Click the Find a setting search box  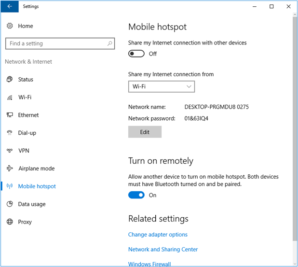(x=55, y=43)
